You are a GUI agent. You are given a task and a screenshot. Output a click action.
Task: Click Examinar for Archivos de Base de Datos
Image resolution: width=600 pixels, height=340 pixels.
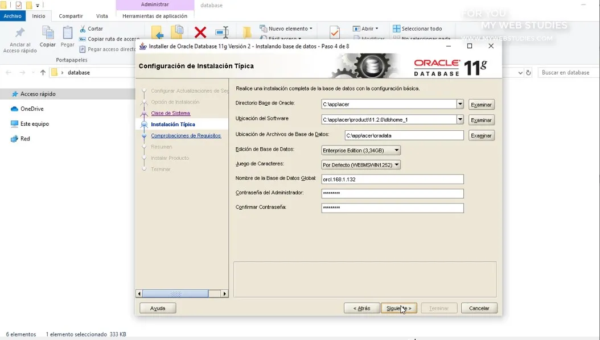(482, 136)
